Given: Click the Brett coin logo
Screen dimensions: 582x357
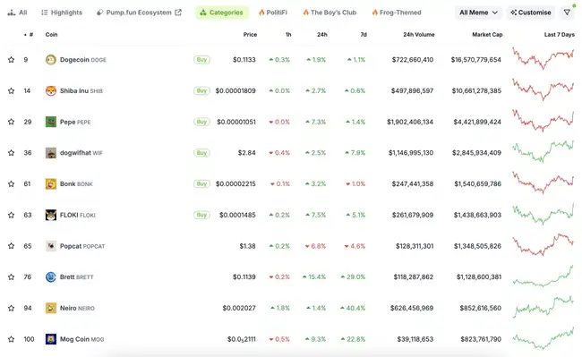Looking at the screenshot, I should [51, 277].
